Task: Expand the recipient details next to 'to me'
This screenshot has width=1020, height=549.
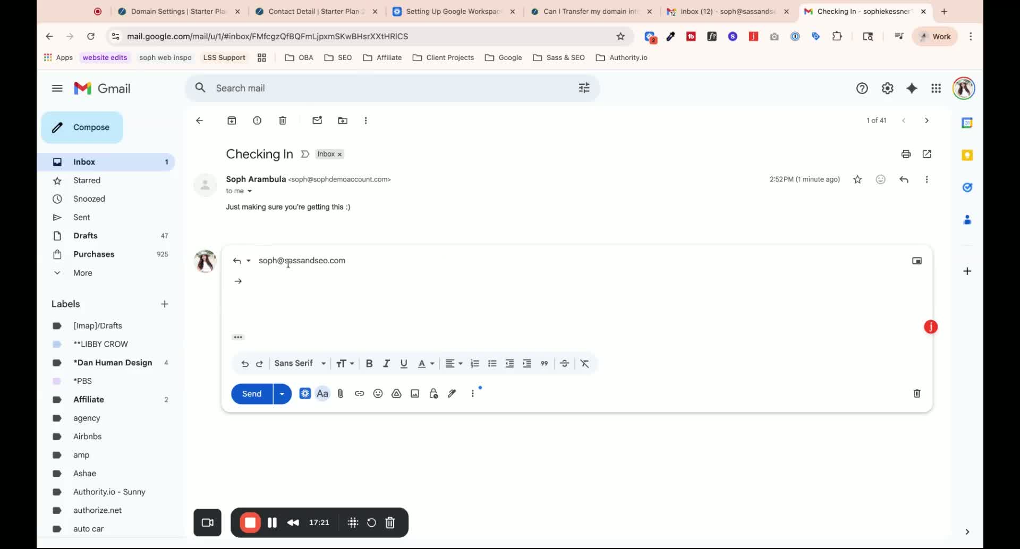Action: (x=249, y=191)
